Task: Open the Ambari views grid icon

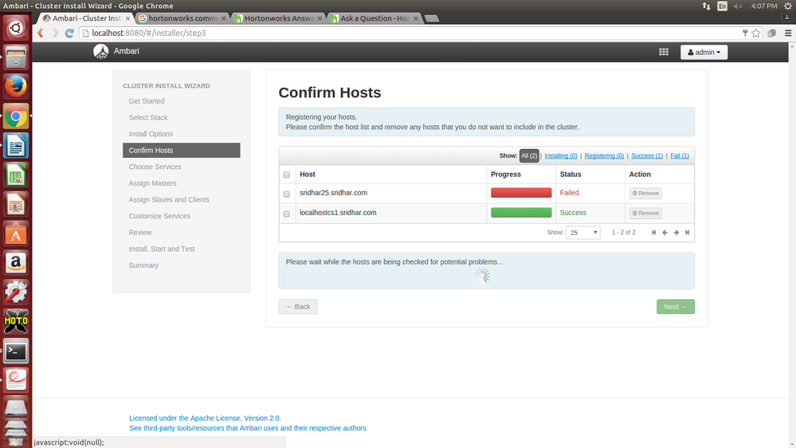Action: (664, 52)
